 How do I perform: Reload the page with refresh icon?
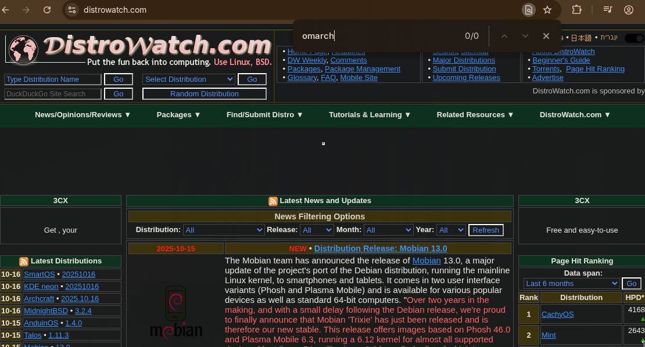click(47, 10)
